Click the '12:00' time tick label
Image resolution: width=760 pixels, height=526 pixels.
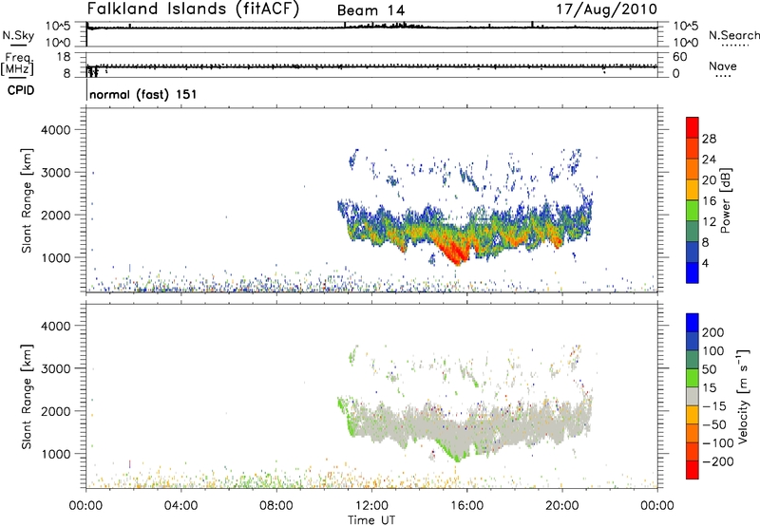pyautogui.click(x=371, y=506)
